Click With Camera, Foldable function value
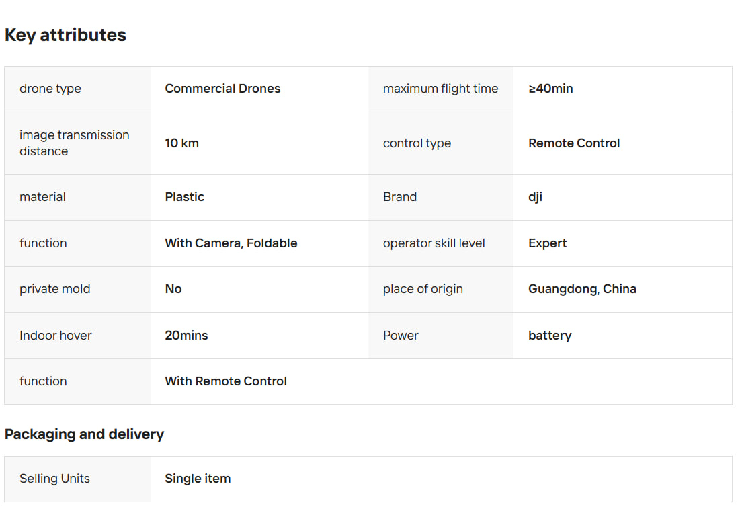Screen dimensions: 740x507 pyautogui.click(x=231, y=243)
